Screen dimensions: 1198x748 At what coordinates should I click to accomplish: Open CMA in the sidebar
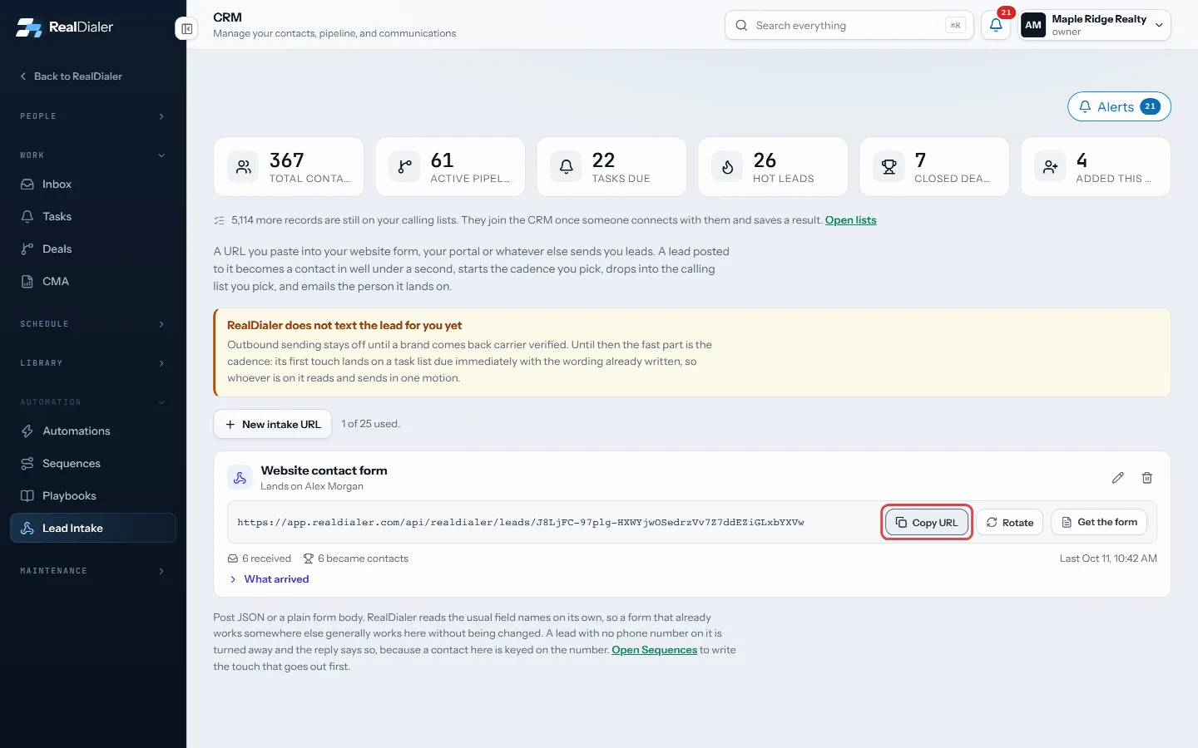pos(92,282)
